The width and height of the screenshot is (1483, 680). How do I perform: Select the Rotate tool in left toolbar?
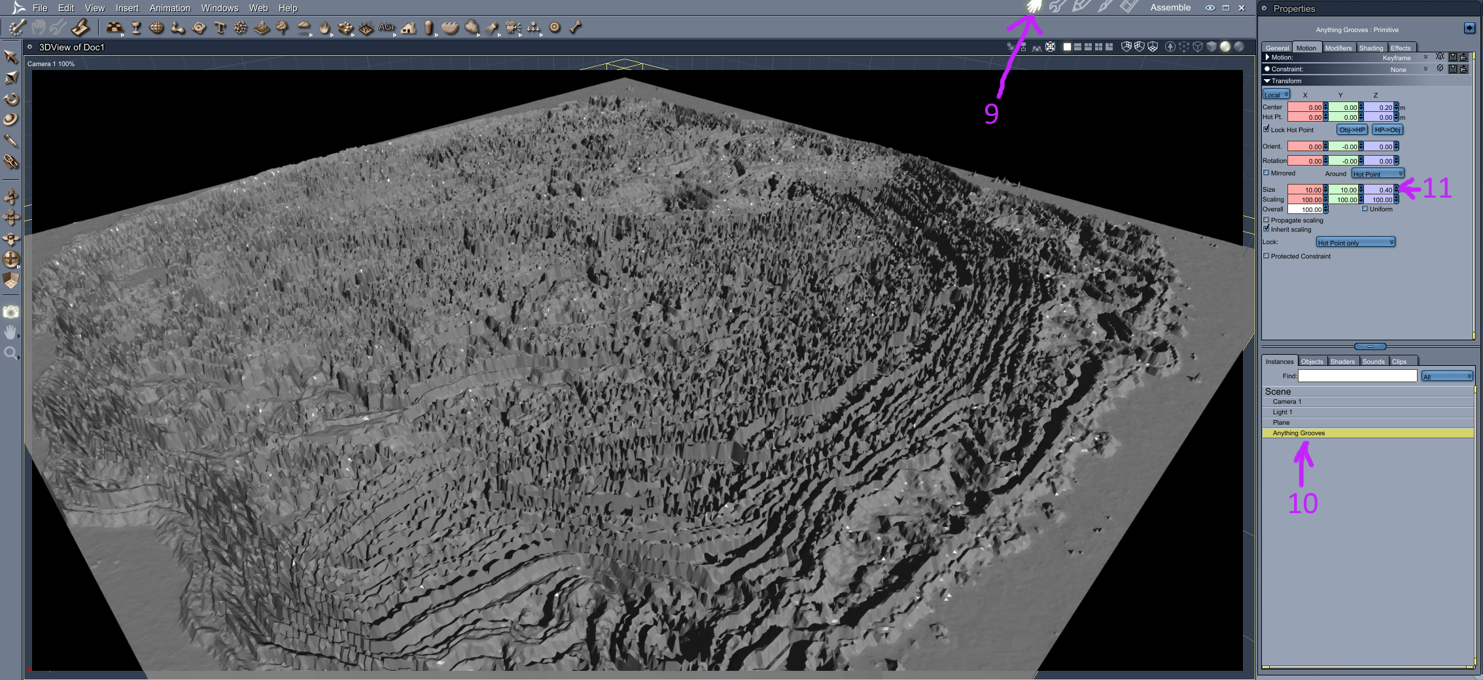click(11, 99)
